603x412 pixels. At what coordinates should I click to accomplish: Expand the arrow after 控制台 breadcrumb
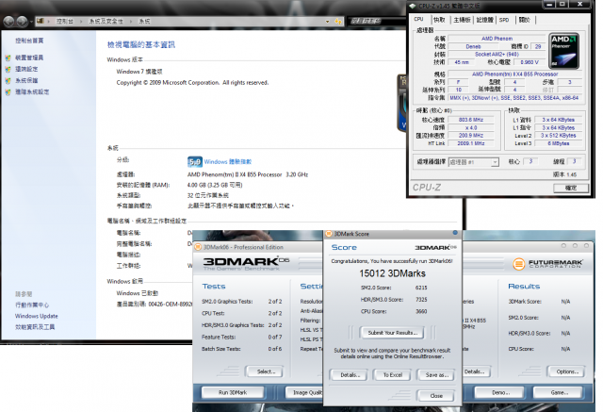(x=81, y=22)
